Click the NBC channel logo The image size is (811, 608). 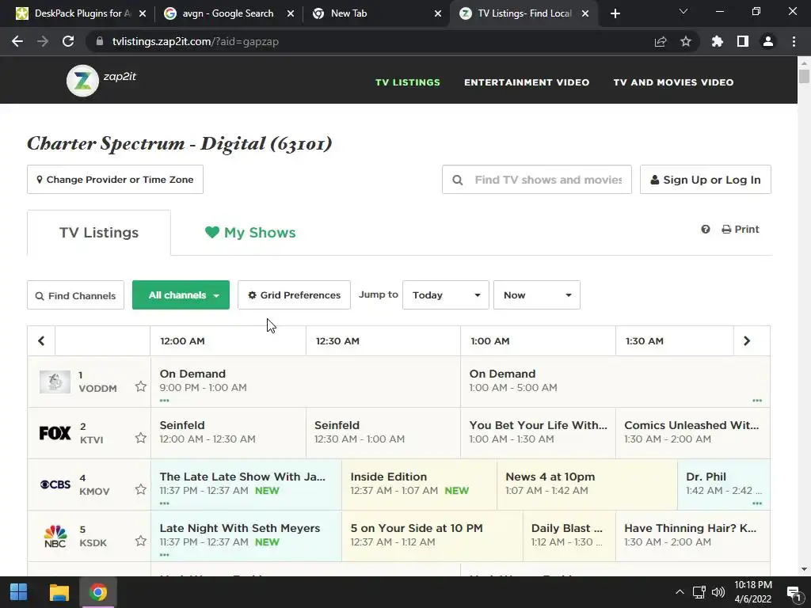pyautogui.click(x=55, y=536)
